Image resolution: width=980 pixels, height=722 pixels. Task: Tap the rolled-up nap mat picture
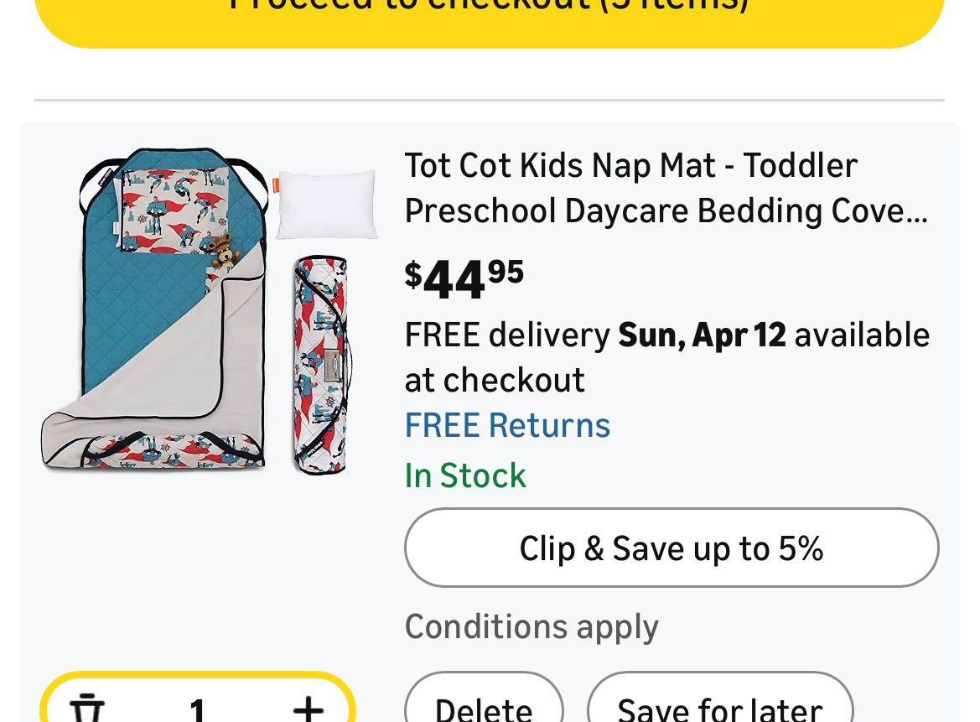pyautogui.click(x=321, y=366)
